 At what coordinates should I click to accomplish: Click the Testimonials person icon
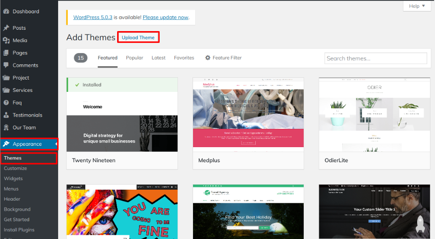6,115
